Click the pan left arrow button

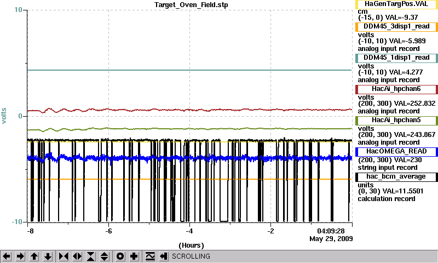pyautogui.click(x=7, y=256)
